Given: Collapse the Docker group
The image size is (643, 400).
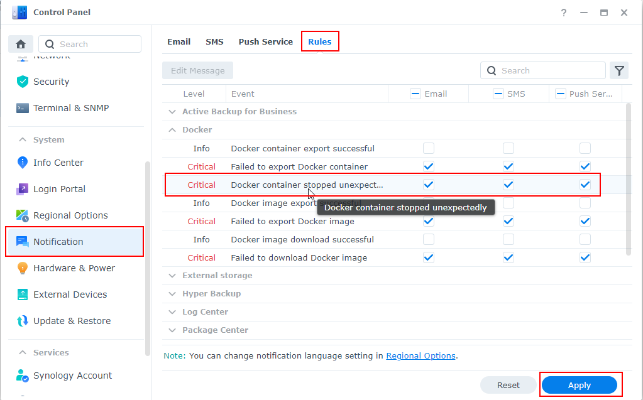Looking at the screenshot, I should point(172,129).
